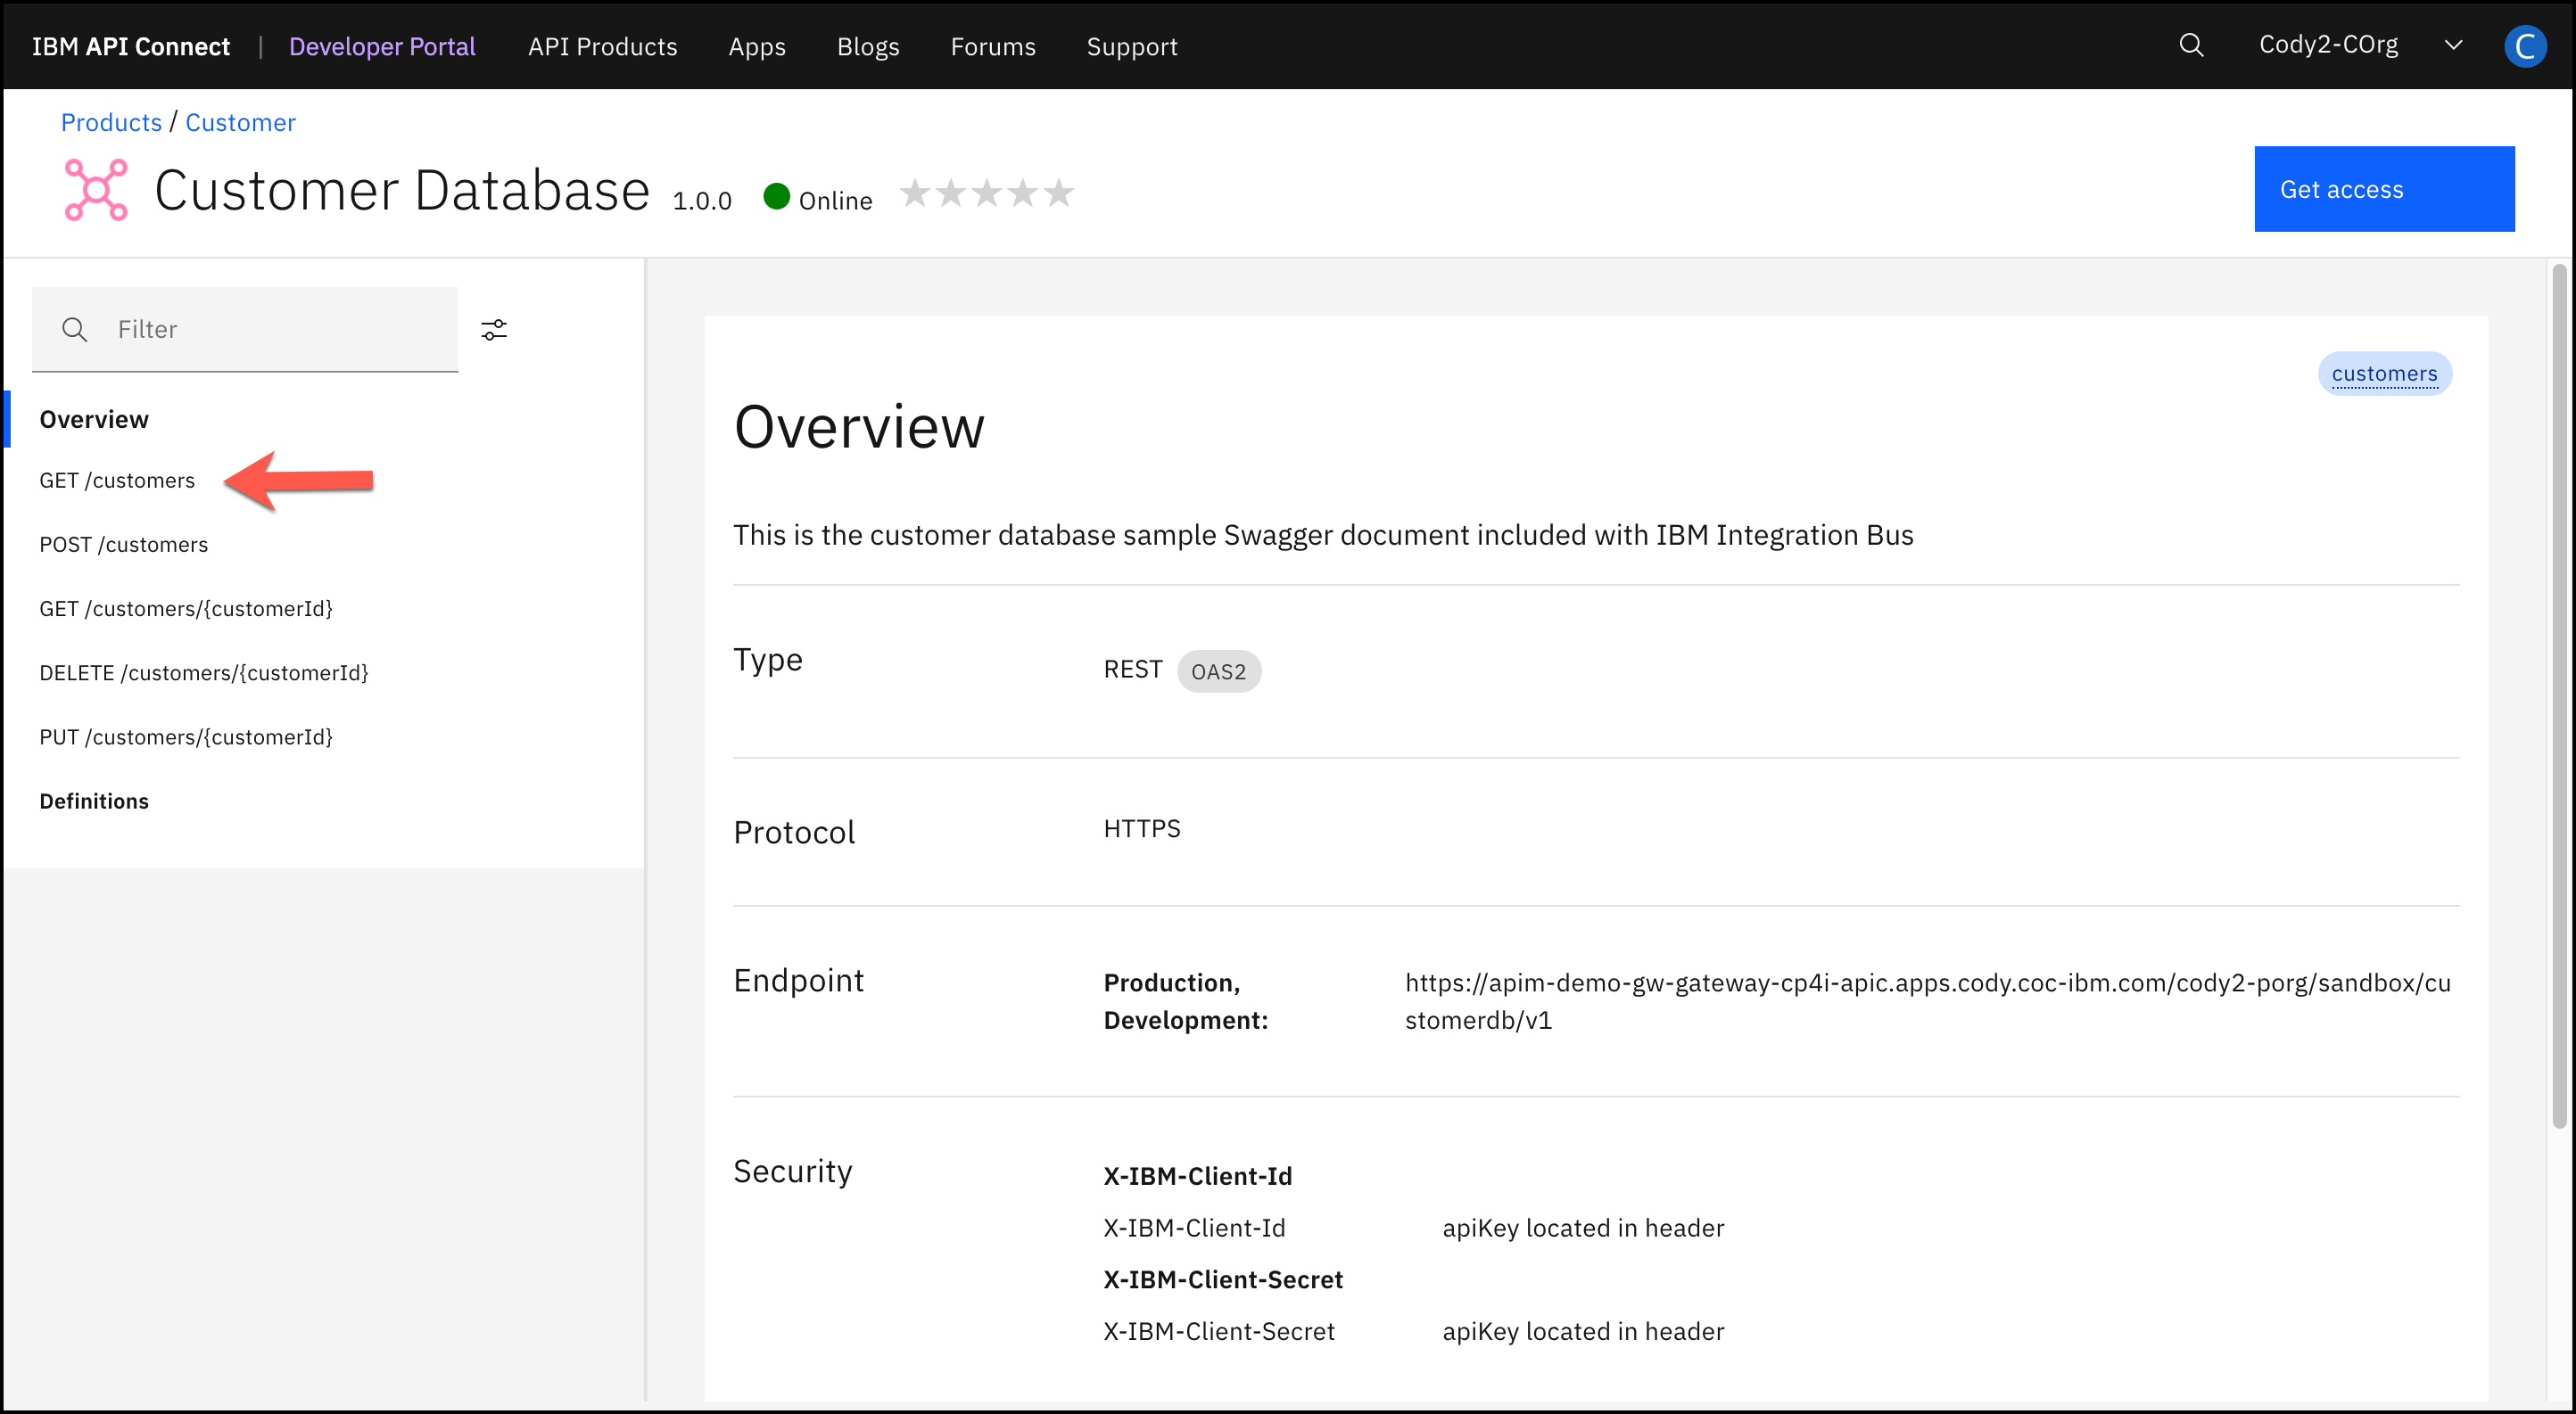Click the Get access button

tap(2384, 189)
